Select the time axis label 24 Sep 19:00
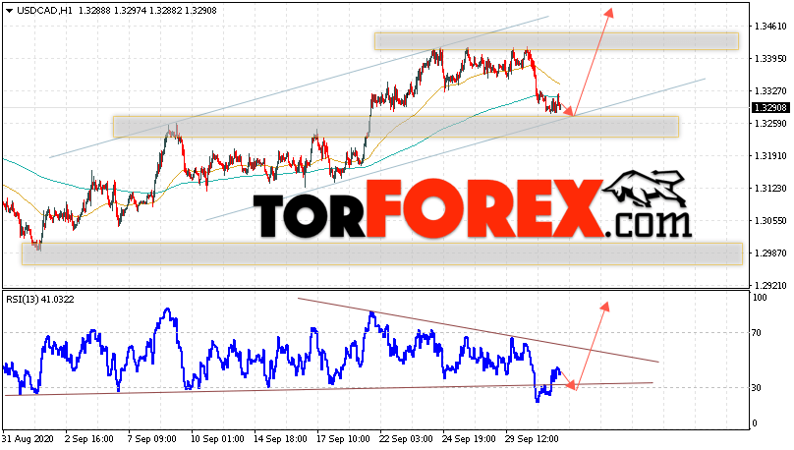Viewport: 794px width, 450px height. coord(469,439)
